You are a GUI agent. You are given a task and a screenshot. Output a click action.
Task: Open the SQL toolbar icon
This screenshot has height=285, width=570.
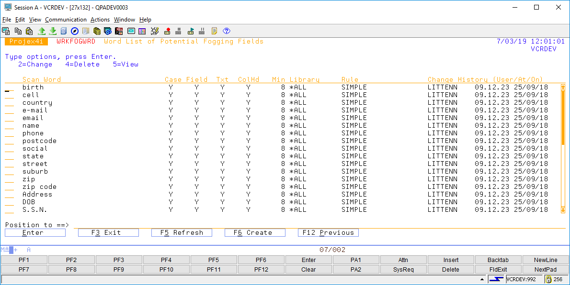coord(118,31)
